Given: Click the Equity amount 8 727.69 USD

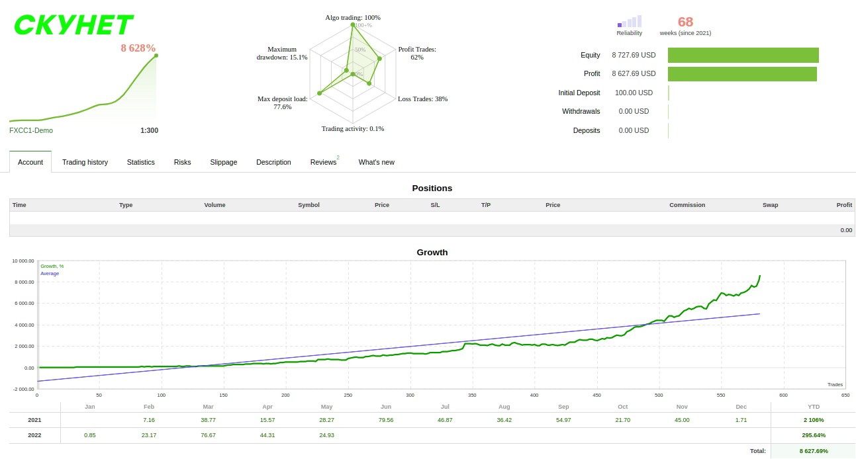Looking at the screenshot, I should [x=634, y=55].
